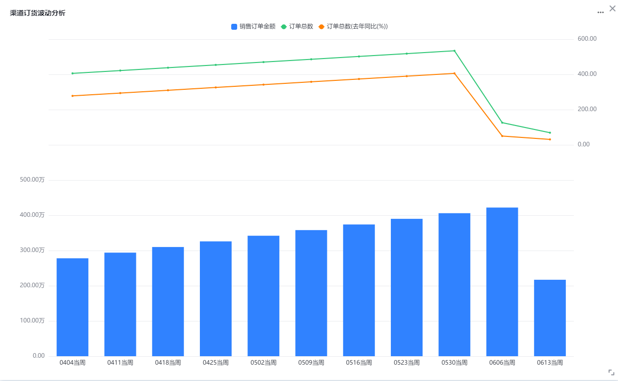Click the orange line point at 0404当周
The height and width of the screenshot is (381, 618).
pyautogui.click(x=72, y=96)
